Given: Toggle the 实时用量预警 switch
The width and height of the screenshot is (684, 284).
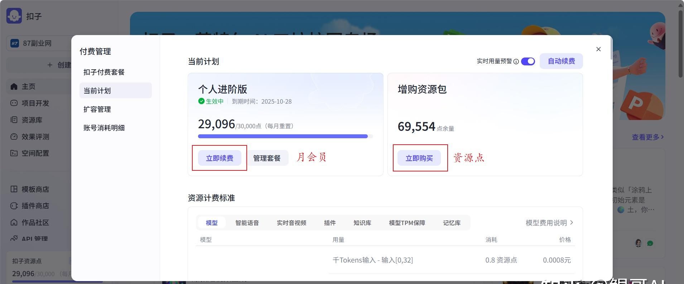Looking at the screenshot, I should coord(528,61).
